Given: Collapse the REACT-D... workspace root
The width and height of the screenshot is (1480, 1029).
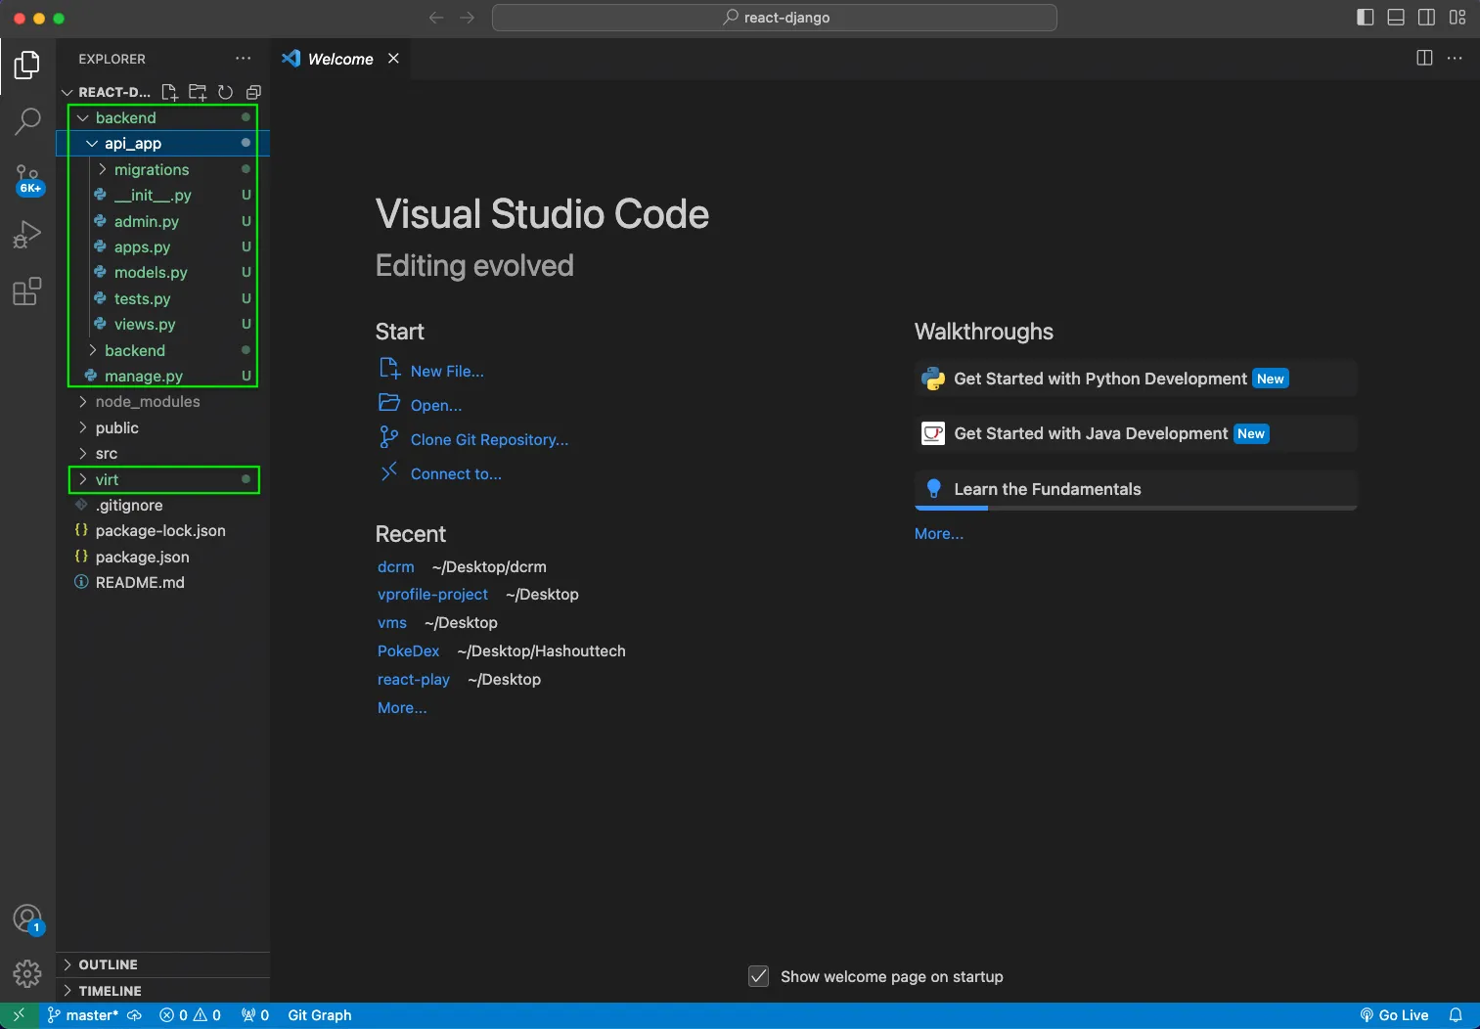Looking at the screenshot, I should click(x=107, y=92).
